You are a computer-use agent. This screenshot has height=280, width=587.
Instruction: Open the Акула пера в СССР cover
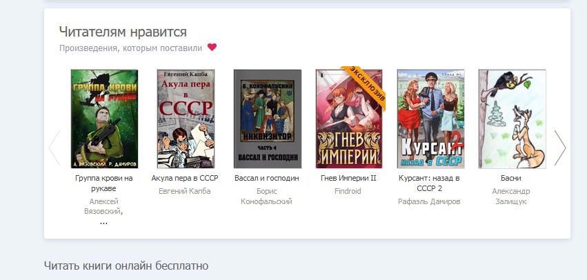pos(186,119)
